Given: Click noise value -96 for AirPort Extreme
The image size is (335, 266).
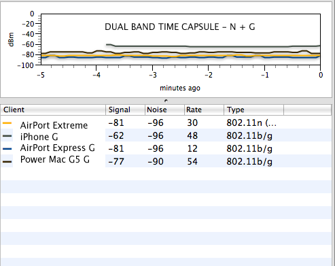Looking at the screenshot, I should 156,122.
